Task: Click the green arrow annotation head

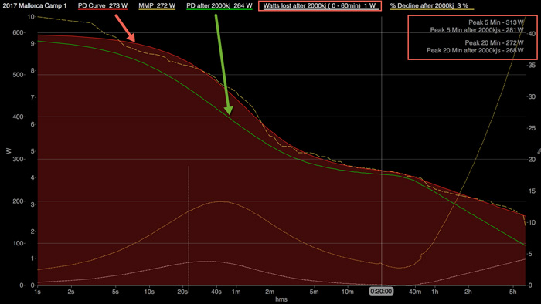Action: point(229,110)
